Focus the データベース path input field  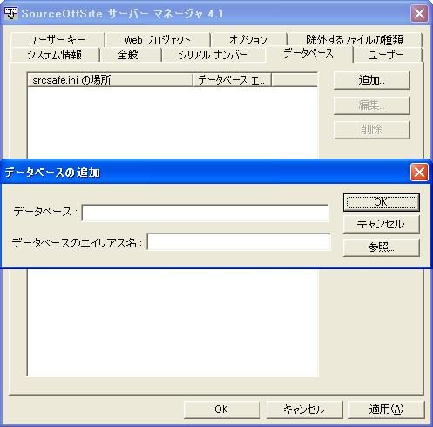tap(205, 213)
